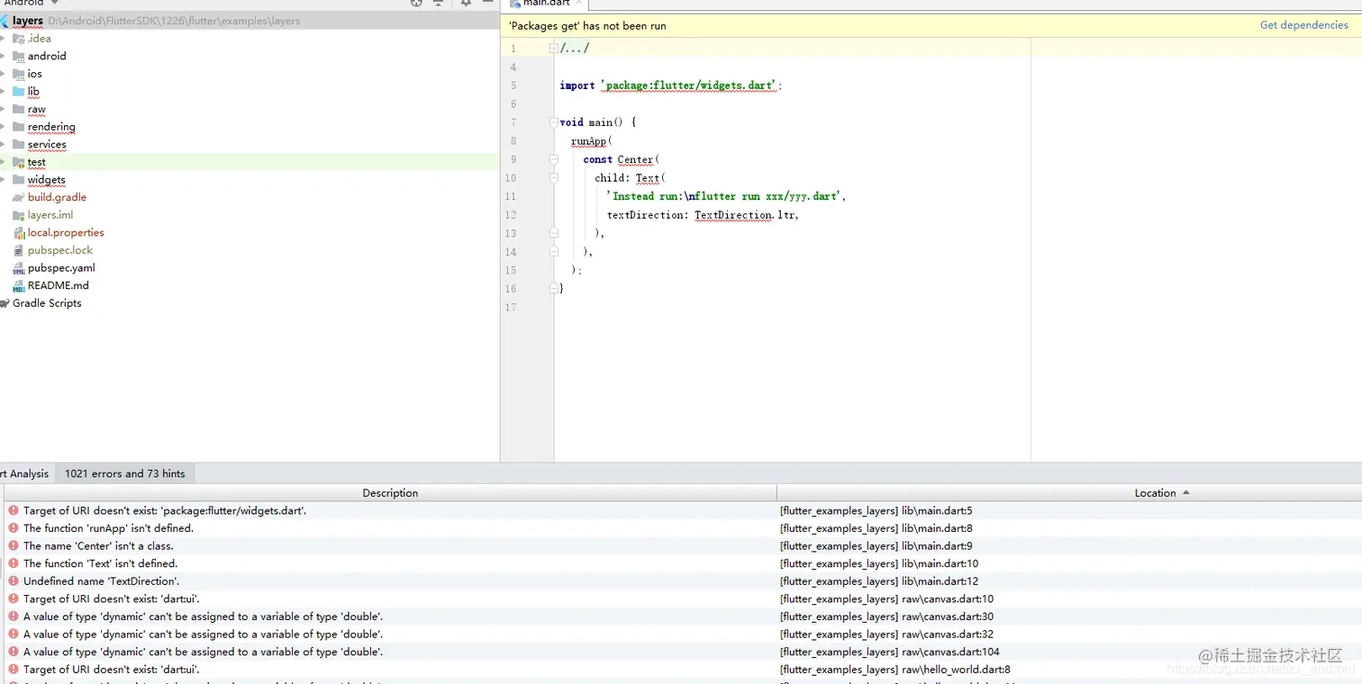Viewport: 1362px width, 684px height.
Task: Click the pubspec.lock file icon
Action: (19, 250)
